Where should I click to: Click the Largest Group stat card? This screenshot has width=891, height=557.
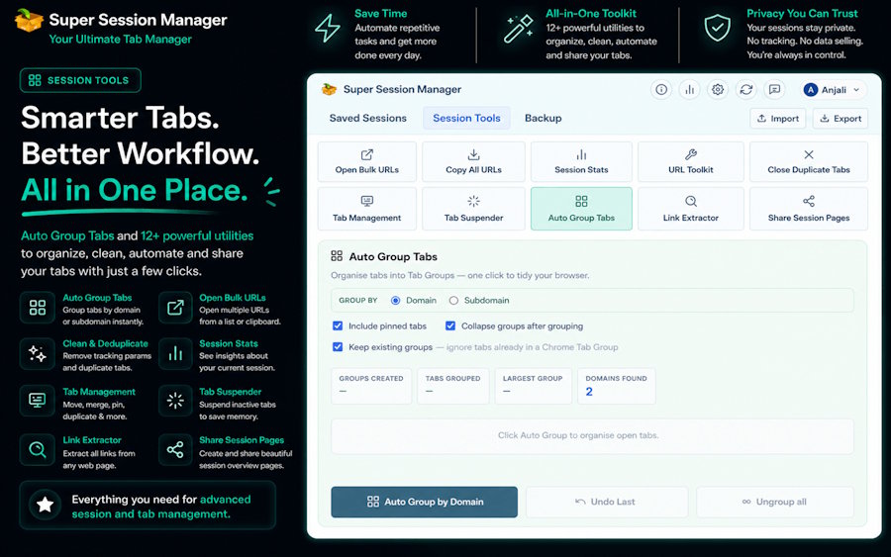(x=533, y=386)
